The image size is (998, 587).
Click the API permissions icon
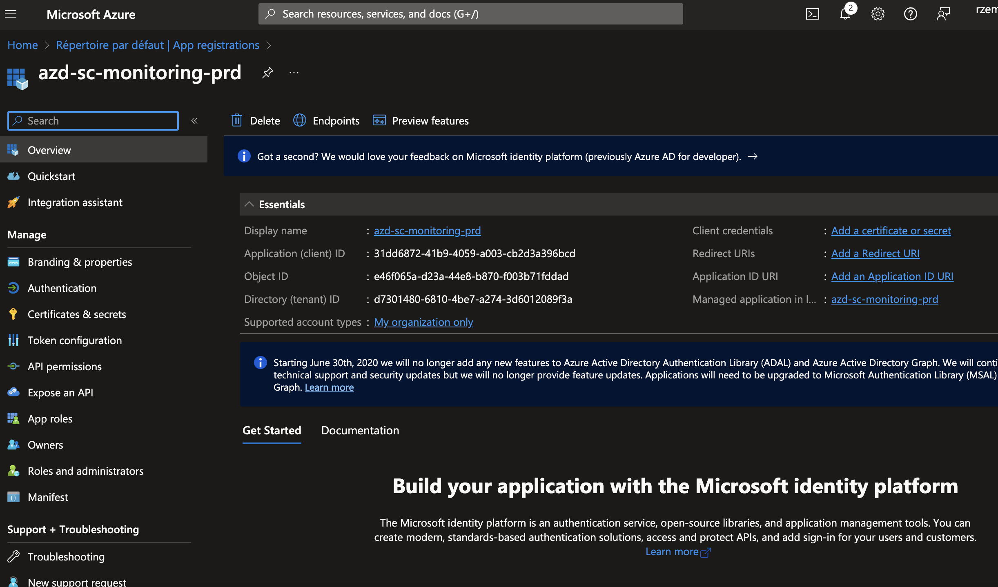coord(13,366)
